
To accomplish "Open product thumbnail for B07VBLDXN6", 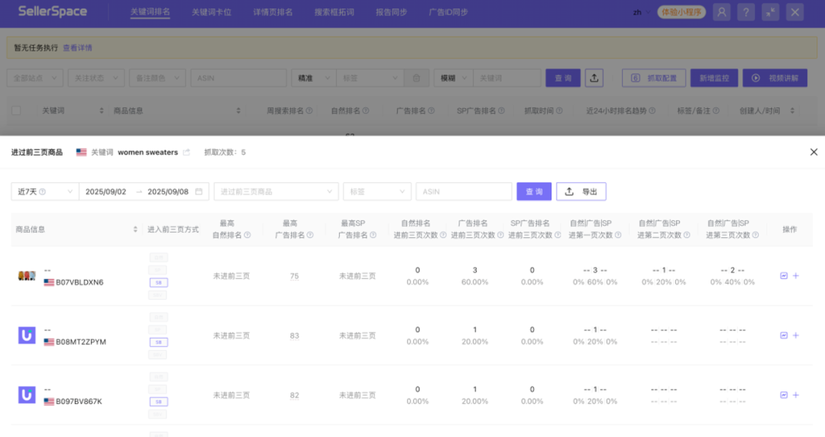I will click(x=27, y=276).
